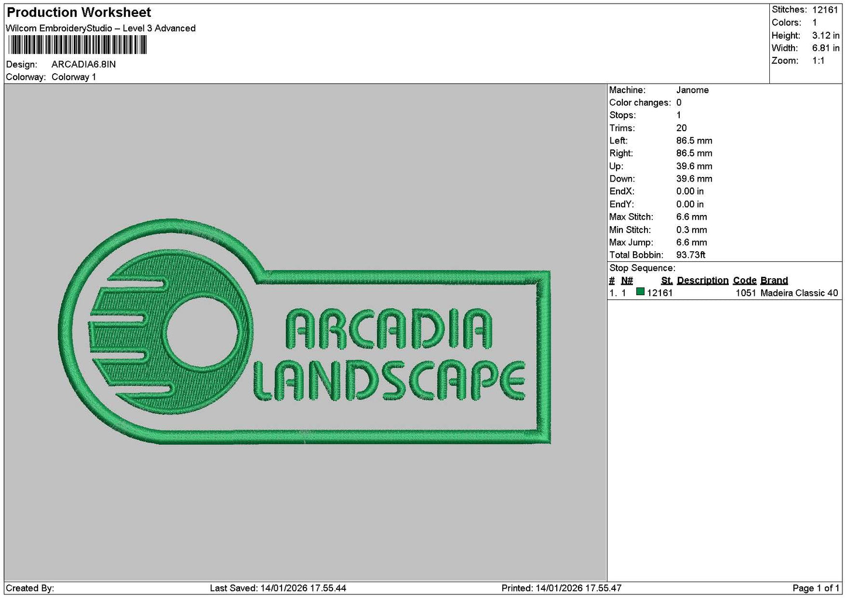Click the Stop Sequence heading
This screenshot has height=598, width=846.
point(642,268)
